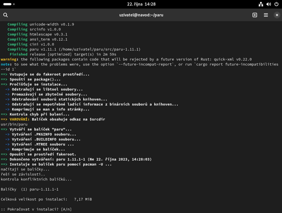
Task: Click the usr/bin/paru path text
Action: pyautogui.click(x=14, y=124)
